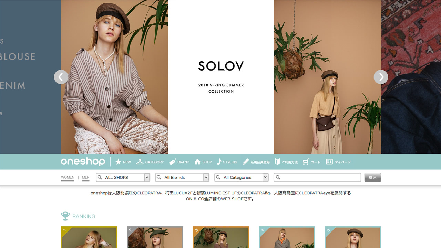
Task: Advance carousel with right arrow
Action: click(381, 77)
